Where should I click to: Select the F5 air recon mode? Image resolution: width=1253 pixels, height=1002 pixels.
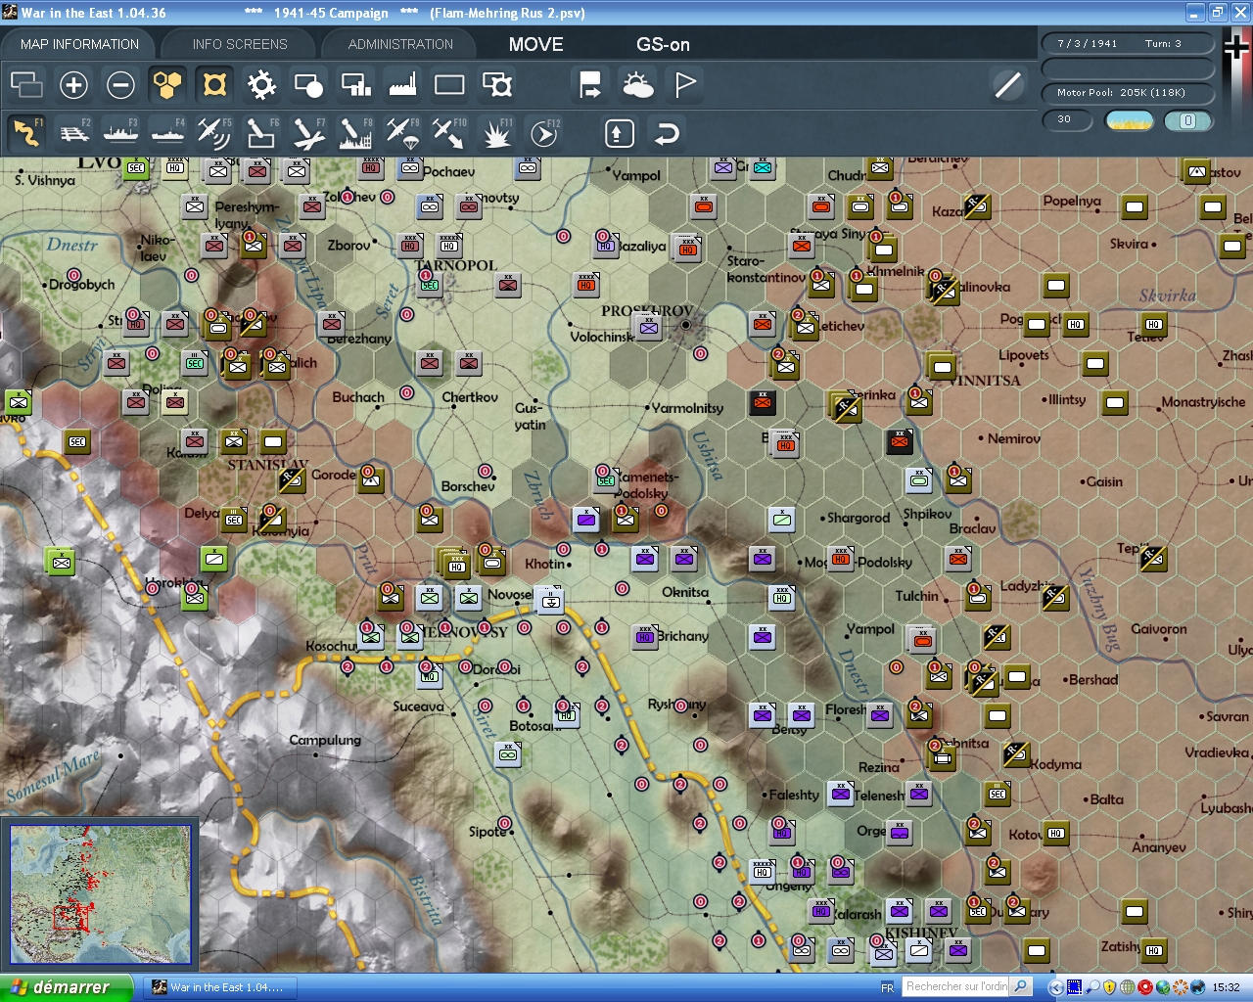(x=214, y=132)
